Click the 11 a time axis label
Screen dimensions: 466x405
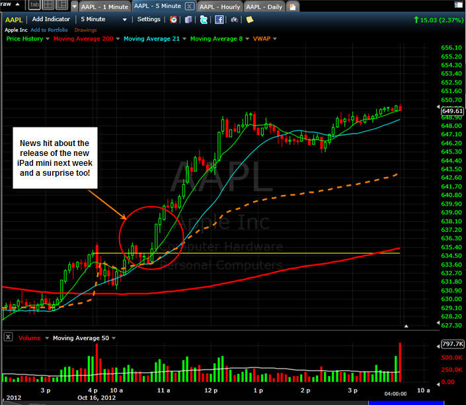point(164,390)
